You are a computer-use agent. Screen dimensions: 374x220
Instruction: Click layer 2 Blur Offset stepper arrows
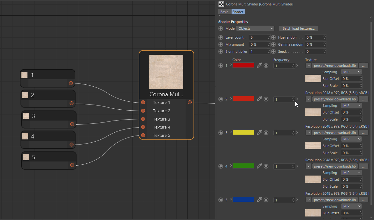coord(361,112)
